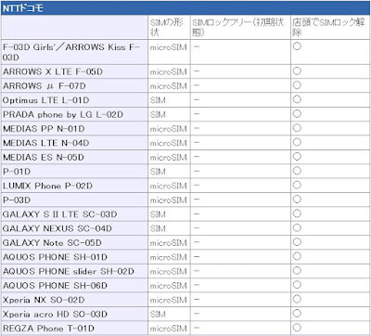Click unlock circle mark for MEDIAS ES N-05D
This screenshot has height=336, width=371.
point(297,156)
